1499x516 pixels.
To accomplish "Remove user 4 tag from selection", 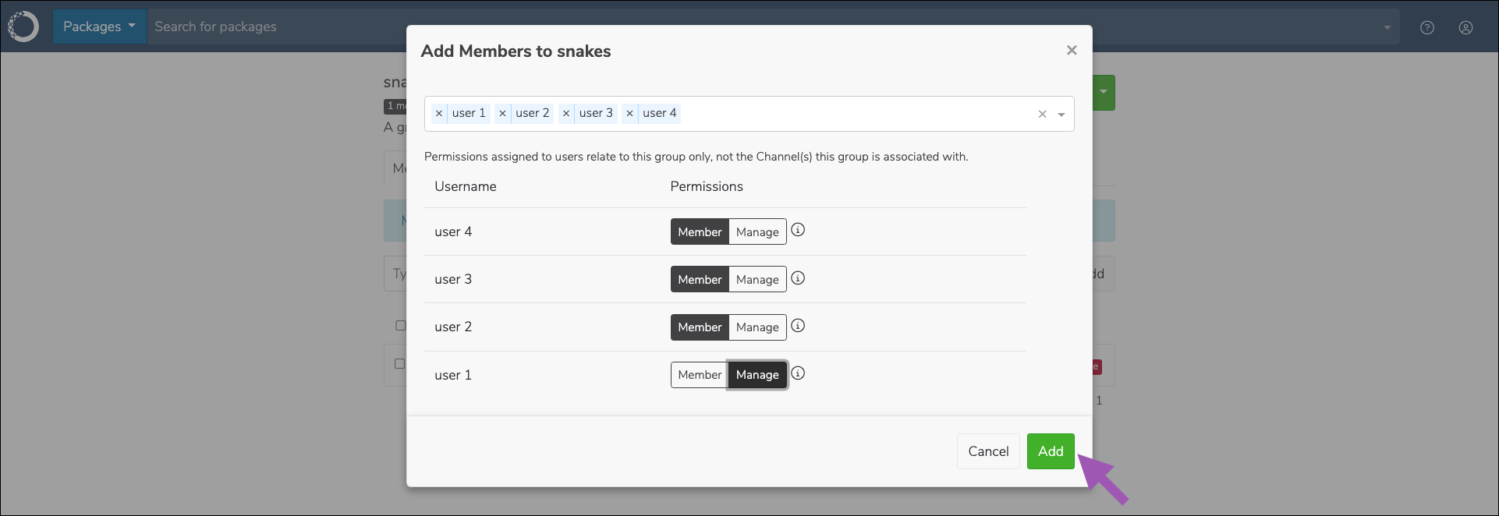I will point(629,114).
